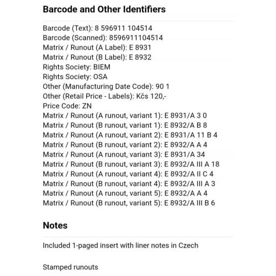Click the Manufacturing Date Code 90 1 line

pos(106,87)
